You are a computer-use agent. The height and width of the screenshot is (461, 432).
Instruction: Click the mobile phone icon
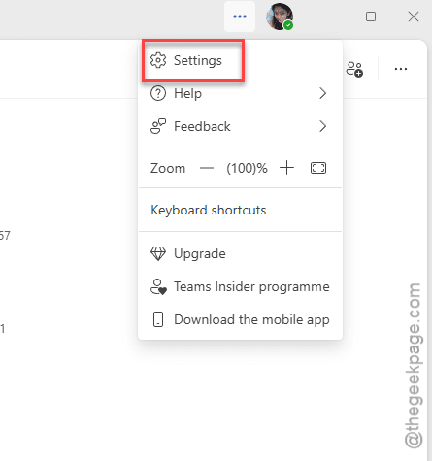(x=158, y=319)
